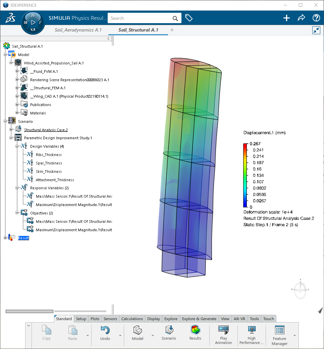
Task: Click the highlighted Result item
Action: point(23,238)
